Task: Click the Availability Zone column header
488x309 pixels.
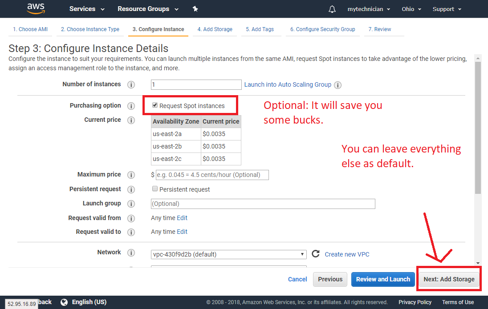Action: 176,121
